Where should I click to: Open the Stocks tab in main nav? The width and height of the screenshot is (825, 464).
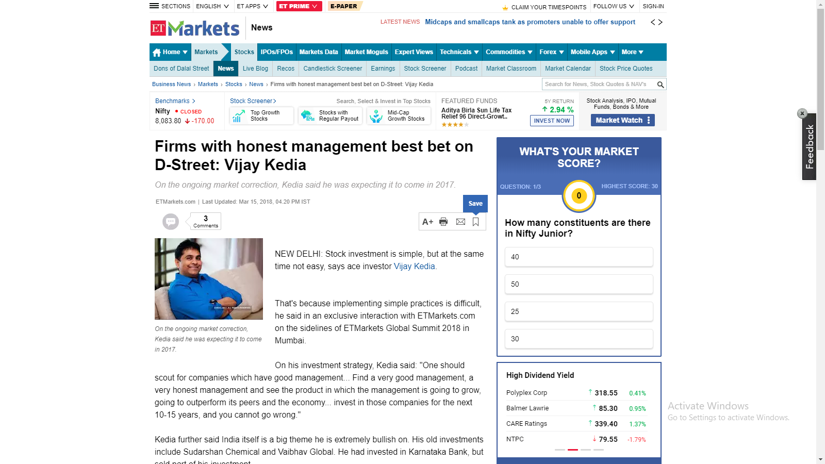pos(244,52)
